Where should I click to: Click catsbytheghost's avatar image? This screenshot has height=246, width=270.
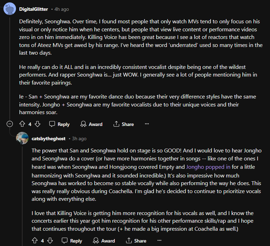(x=22, y=138)
